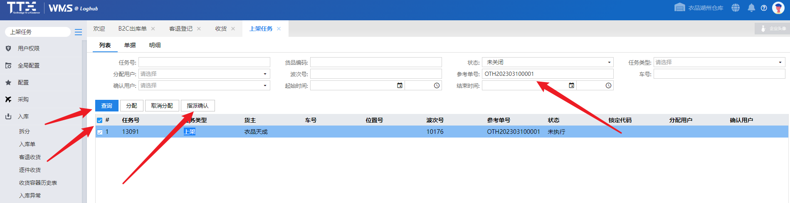Viewport: 790px width, 203px height.
Task: Click the warehouse icon in header
Action: coord(679,7)
